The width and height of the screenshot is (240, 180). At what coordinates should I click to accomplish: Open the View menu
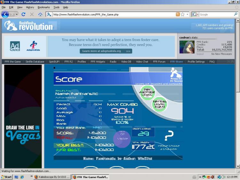[x=20, y=7]
